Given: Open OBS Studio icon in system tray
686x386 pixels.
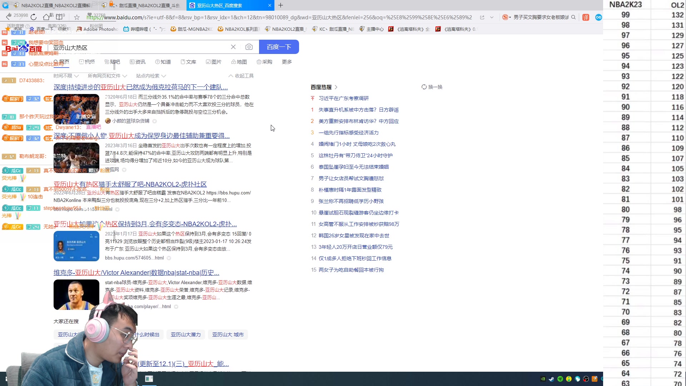Looking at the screenshot, I should pyautogui.click(x=586, y=379).
